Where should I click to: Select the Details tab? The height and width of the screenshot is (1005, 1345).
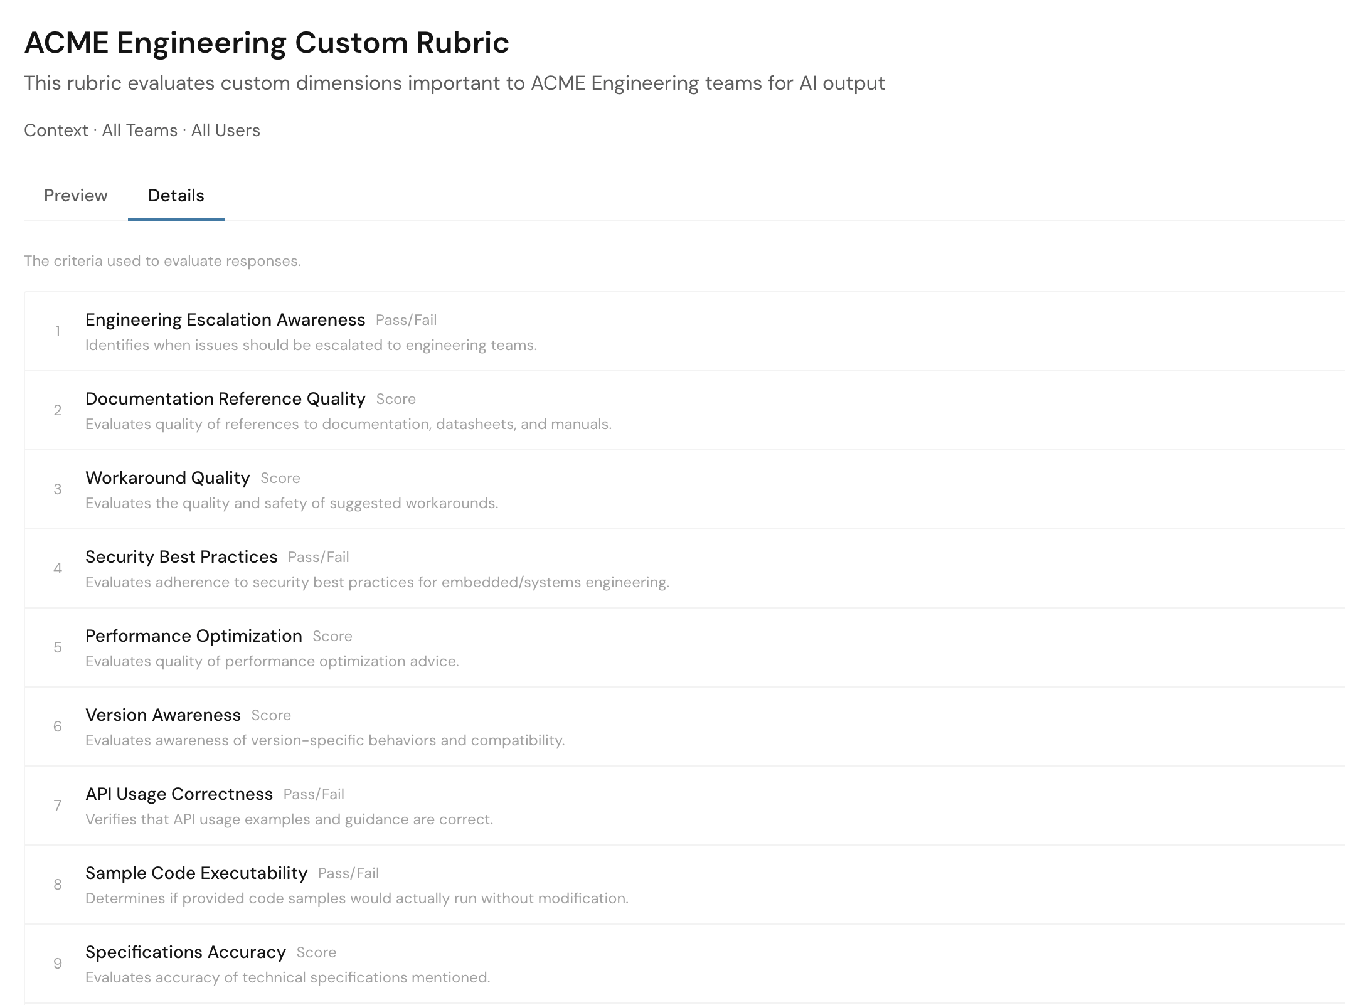[176, 196]
